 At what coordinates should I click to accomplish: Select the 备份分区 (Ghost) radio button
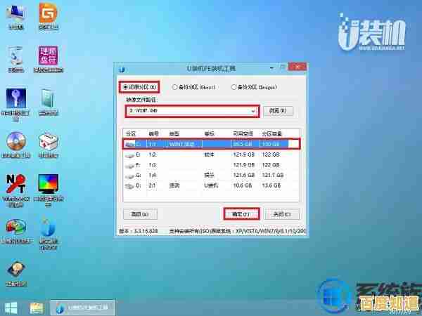tap(194, 87)
